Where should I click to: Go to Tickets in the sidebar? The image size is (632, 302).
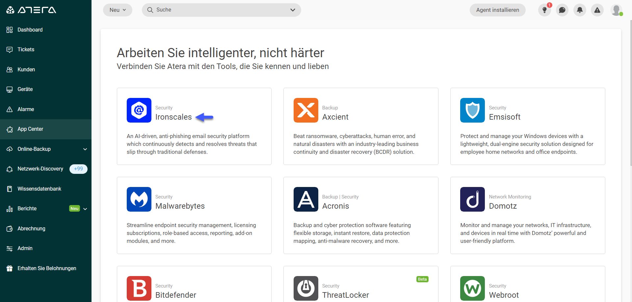(46, 50)
